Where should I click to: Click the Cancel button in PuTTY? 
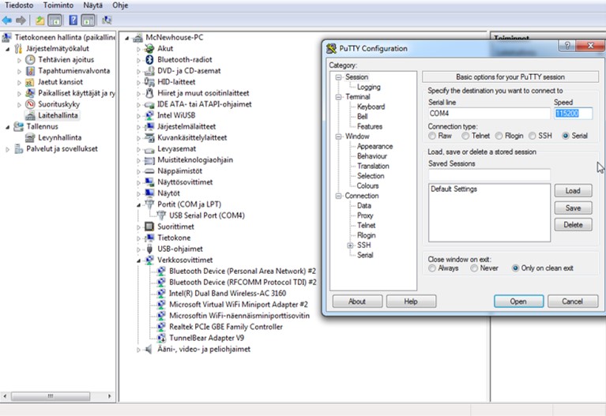tap(572, 302)
